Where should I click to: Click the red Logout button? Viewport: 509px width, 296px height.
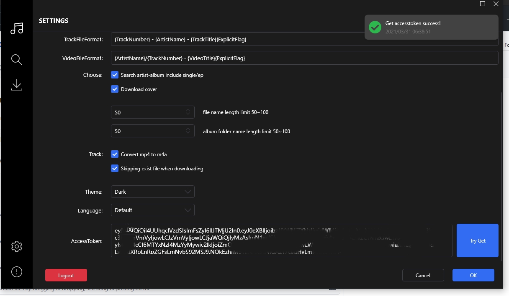click(x=66, y=275)
